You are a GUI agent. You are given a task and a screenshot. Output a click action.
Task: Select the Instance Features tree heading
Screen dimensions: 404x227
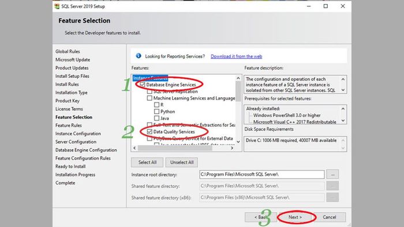150,78
